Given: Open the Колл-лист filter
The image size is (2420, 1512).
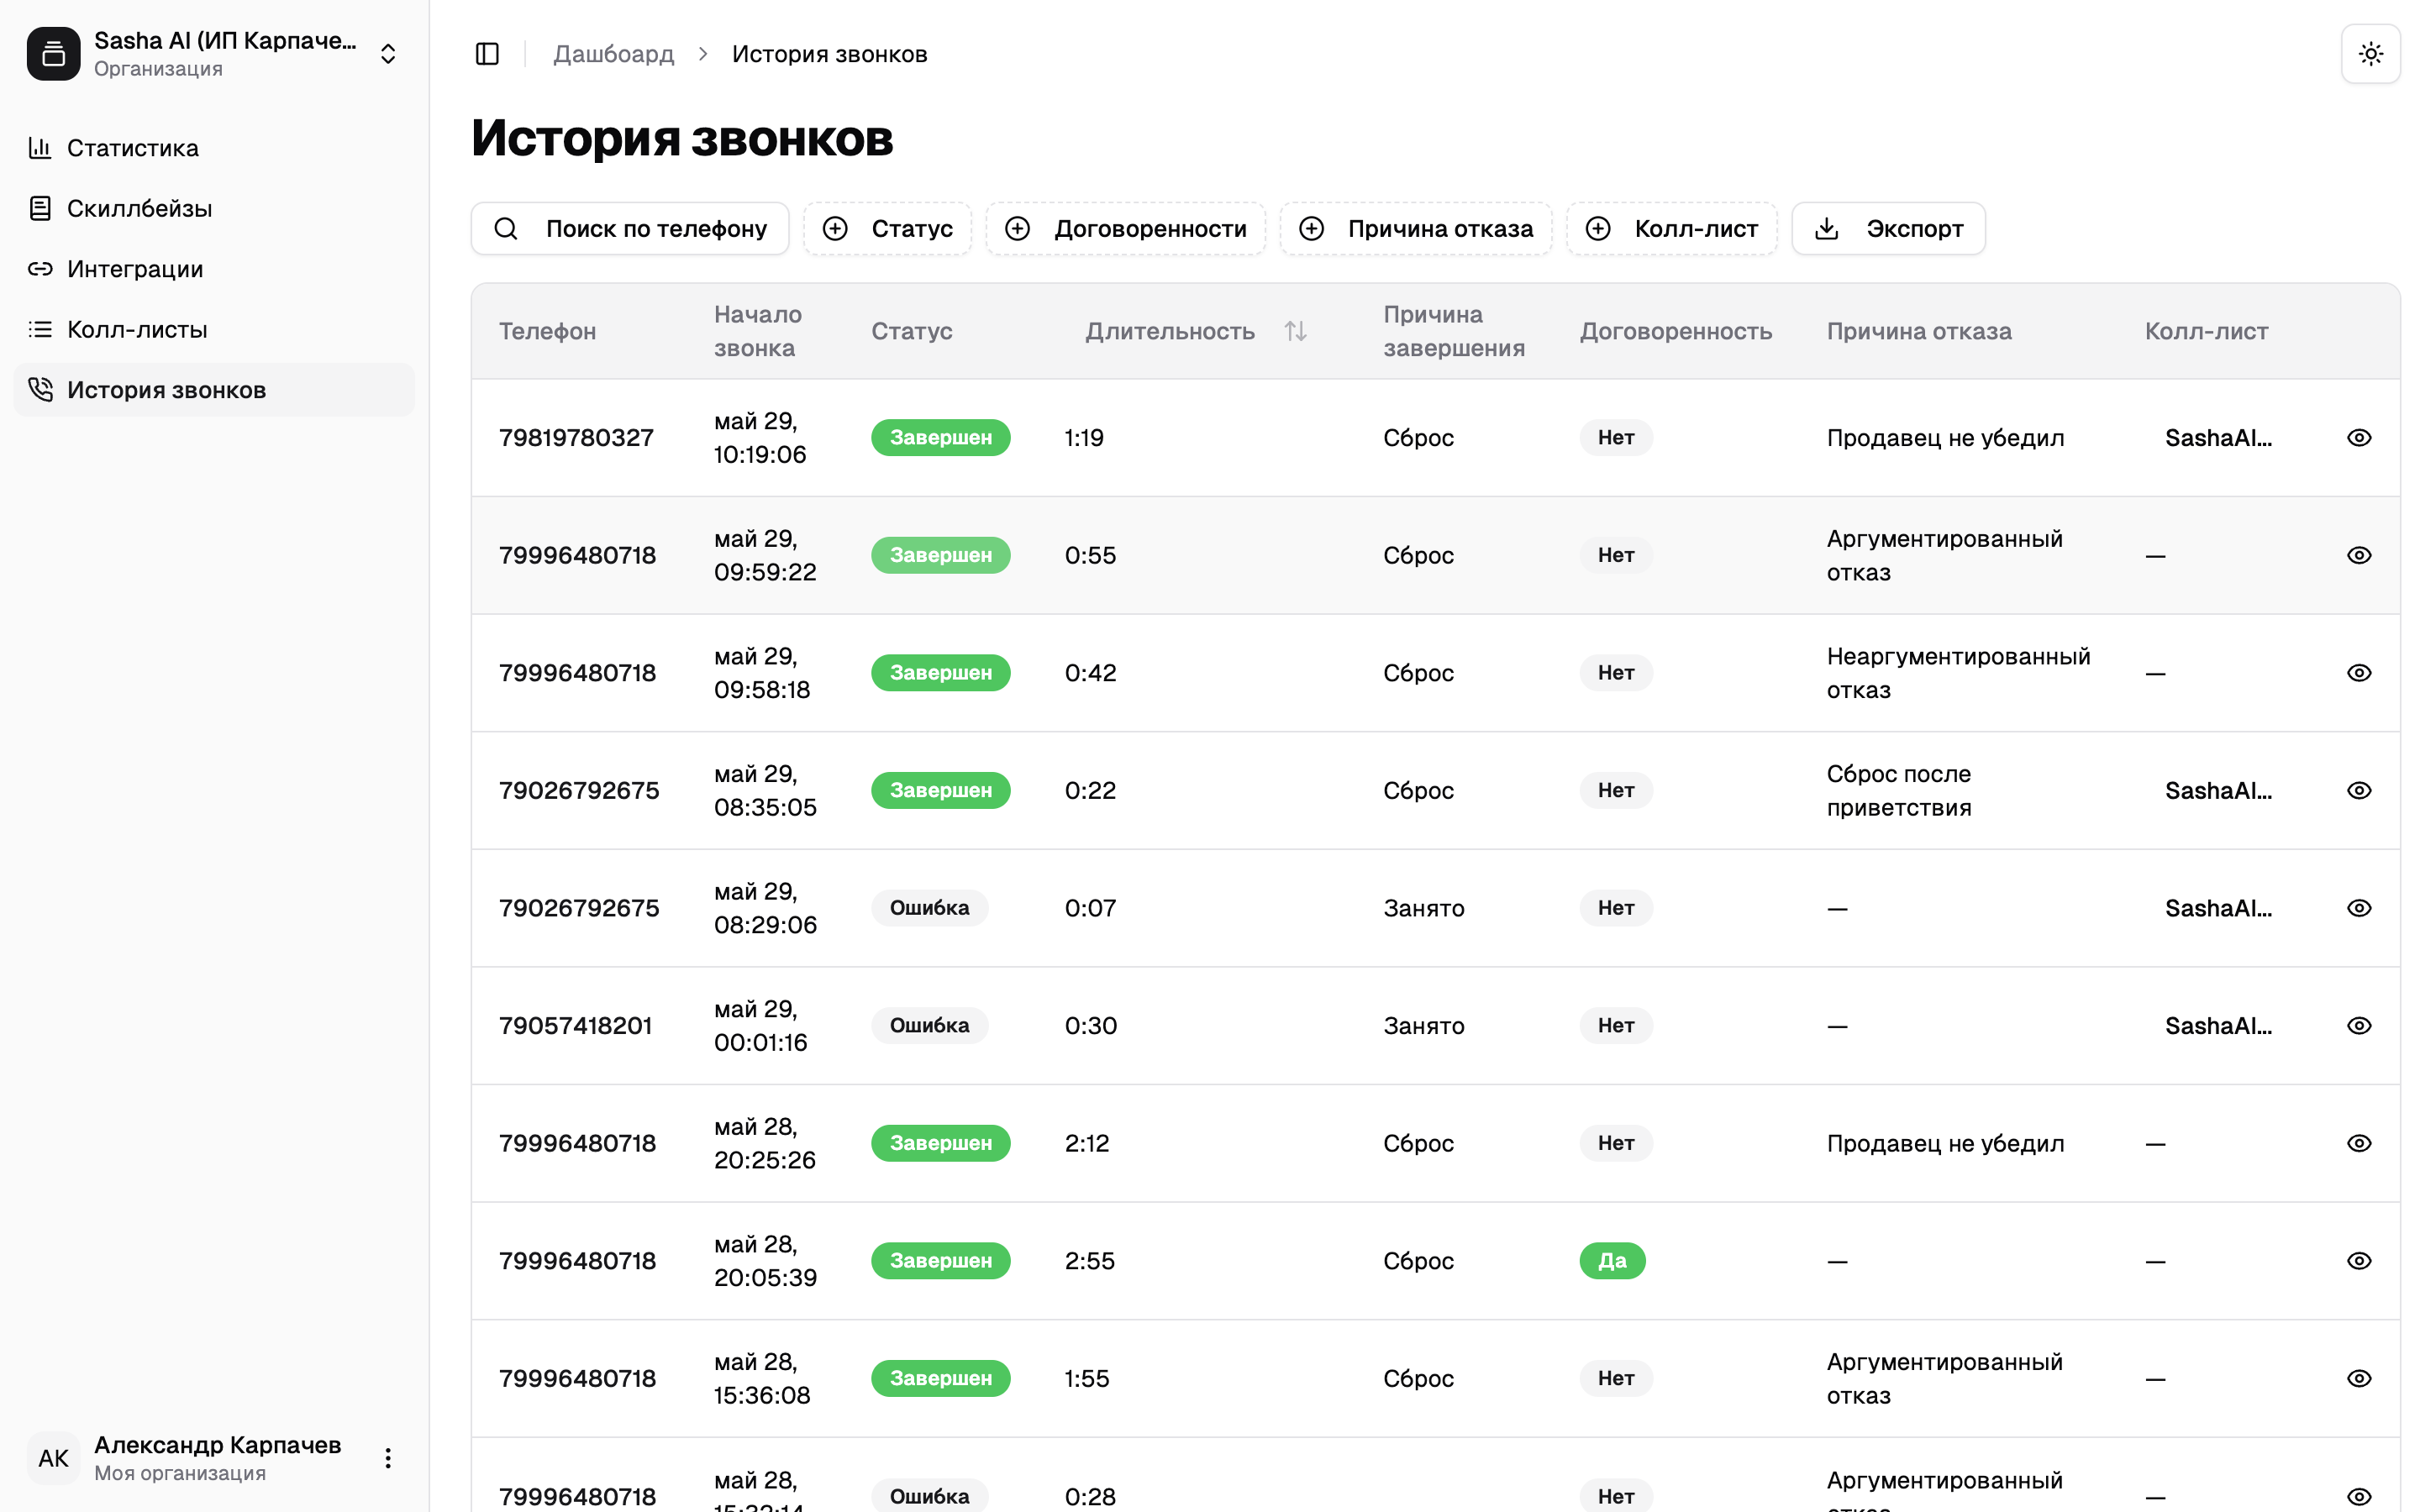Looking at the screenshot, I should tap(1672, 229).
